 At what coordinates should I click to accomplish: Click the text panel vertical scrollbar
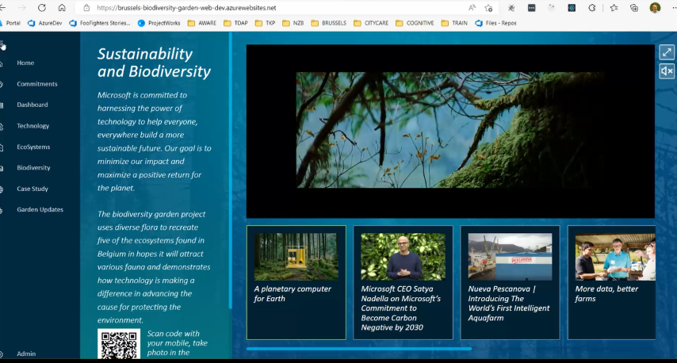click(231, 171)
